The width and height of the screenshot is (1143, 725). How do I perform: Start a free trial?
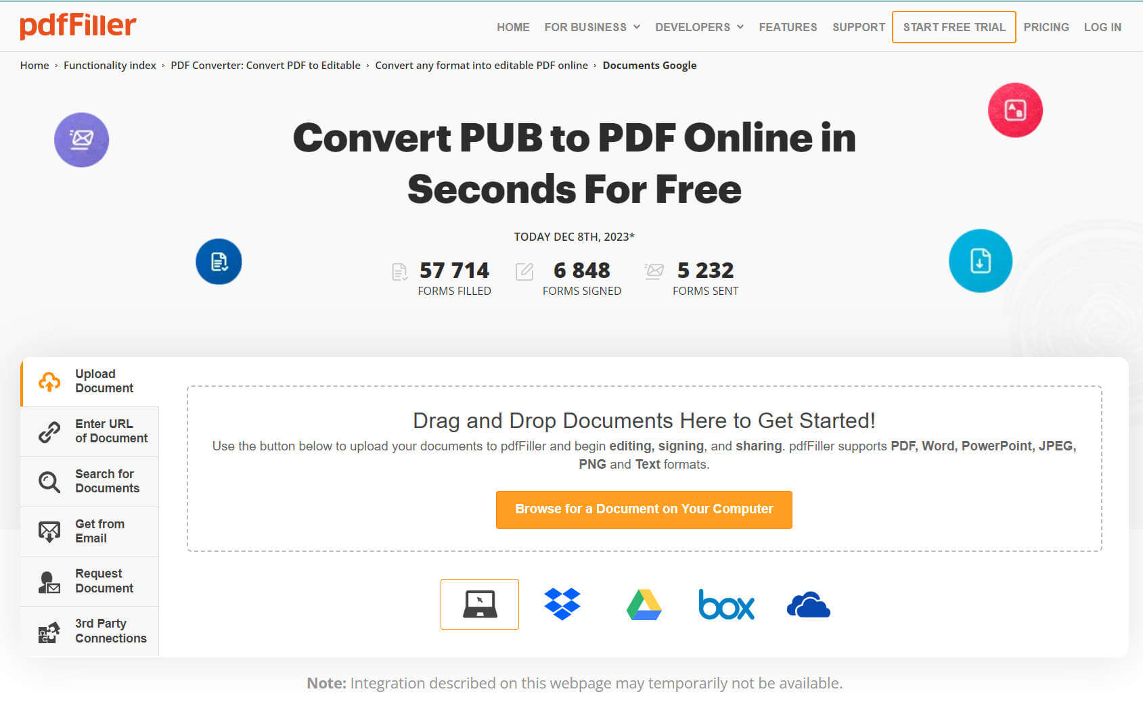pos(954,27)
